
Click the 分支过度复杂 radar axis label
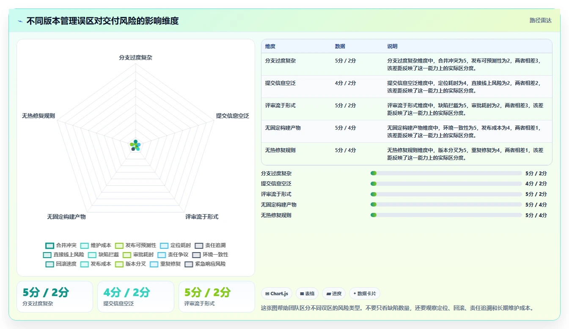135,57
